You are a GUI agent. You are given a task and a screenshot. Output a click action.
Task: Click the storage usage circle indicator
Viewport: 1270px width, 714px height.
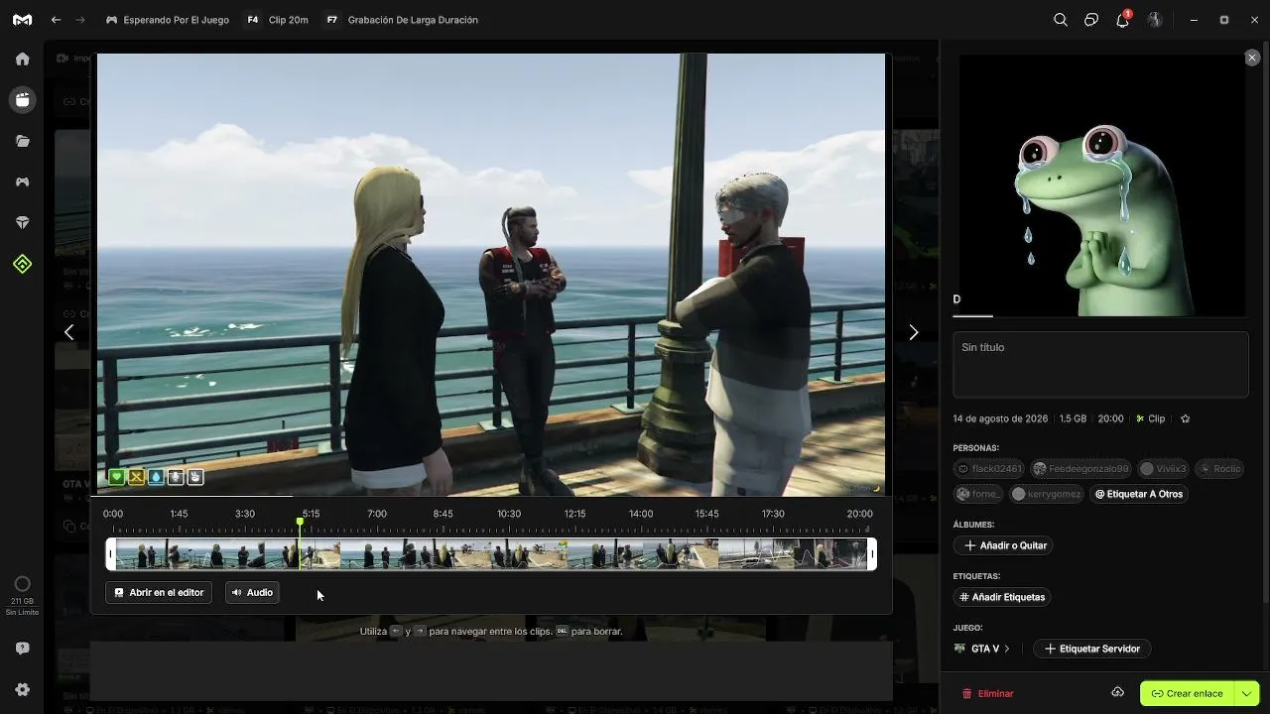(23, 584)
